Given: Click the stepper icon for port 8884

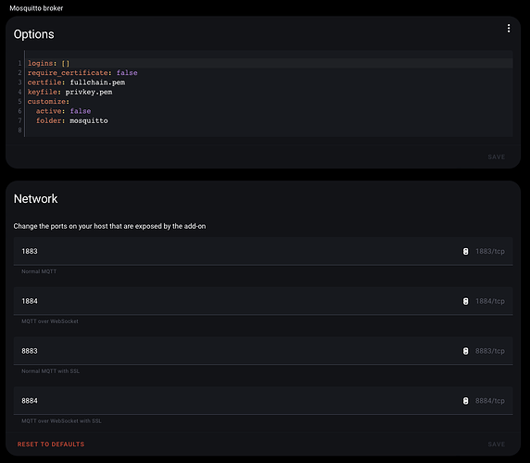Looking at the screenshot, I should (465, 401).
